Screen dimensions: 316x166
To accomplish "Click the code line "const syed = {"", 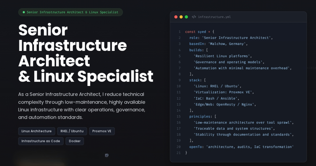I will (200, 32).
